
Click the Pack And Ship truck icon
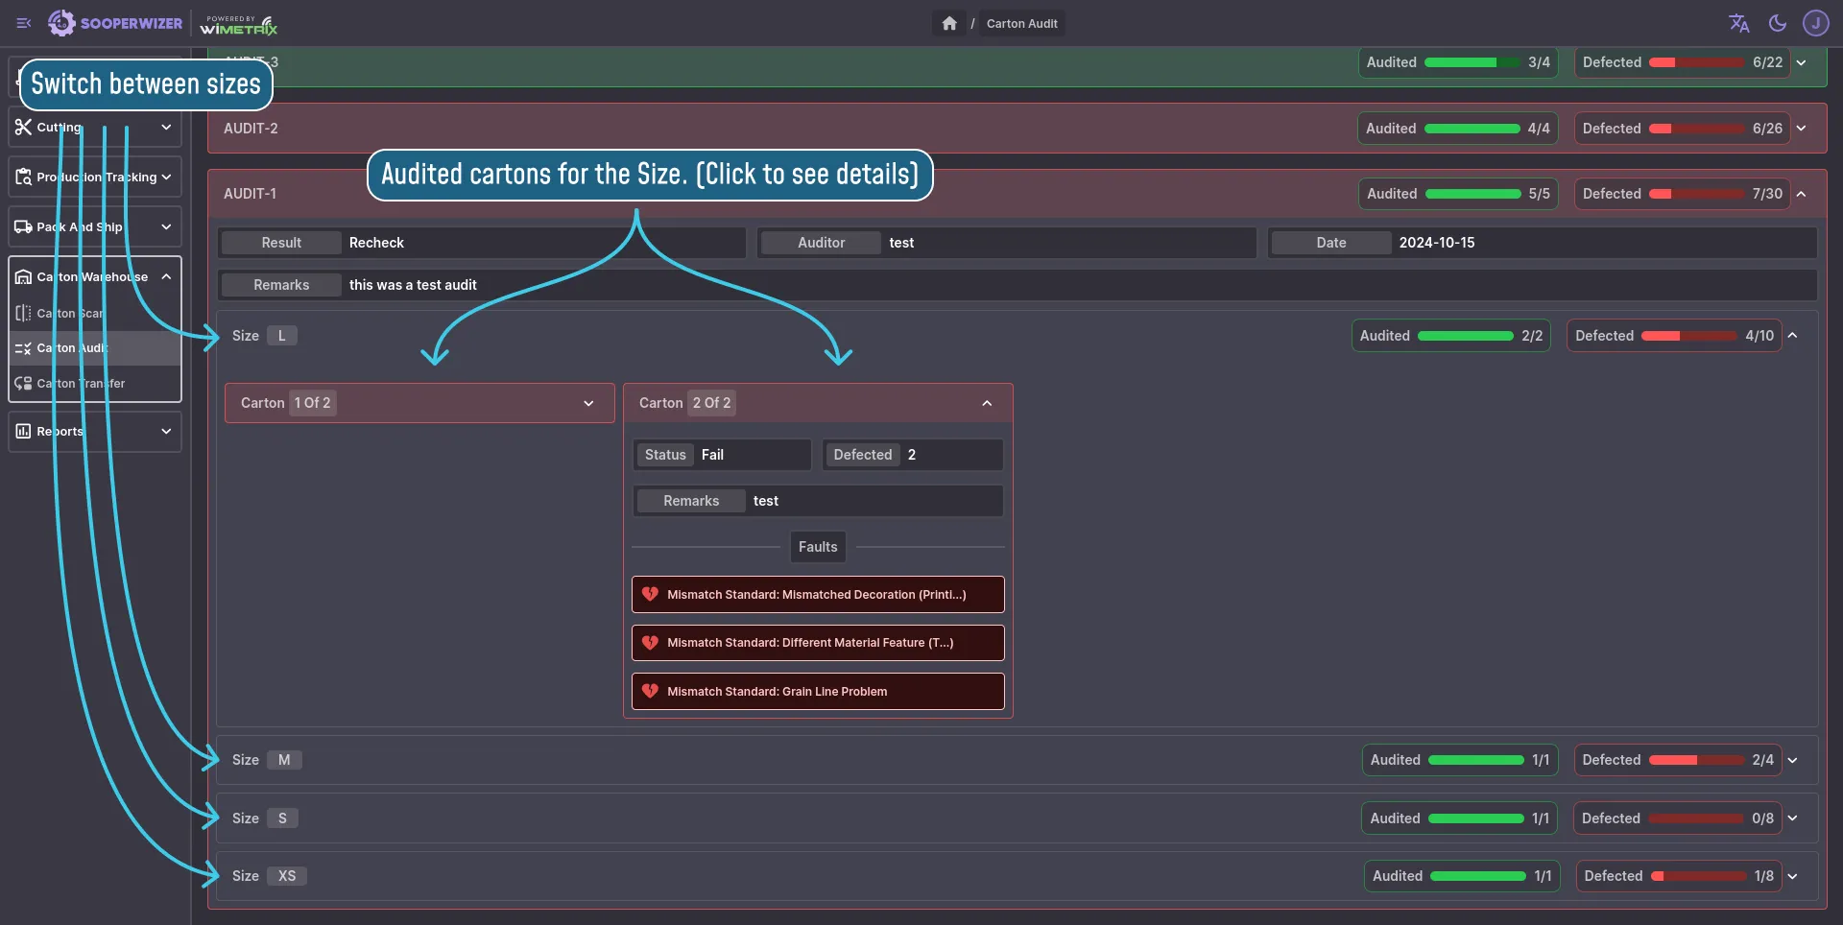[x=24, y=226]
